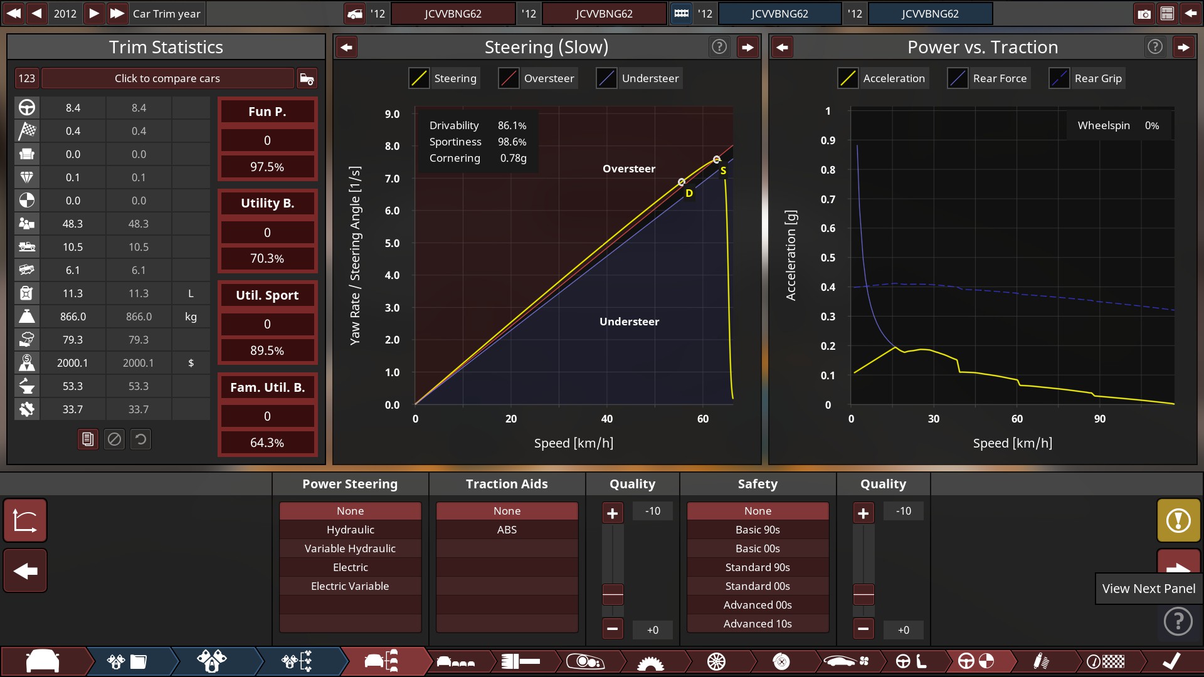Select ABS traction aid
The image size is (1204, 677).
(x=507, y=530)
